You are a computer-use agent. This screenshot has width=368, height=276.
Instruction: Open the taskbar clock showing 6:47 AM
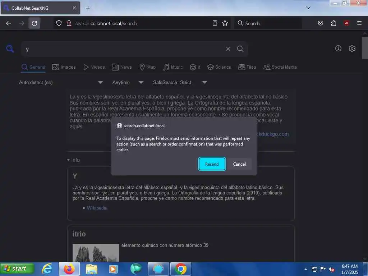click(x=350, y=269)
